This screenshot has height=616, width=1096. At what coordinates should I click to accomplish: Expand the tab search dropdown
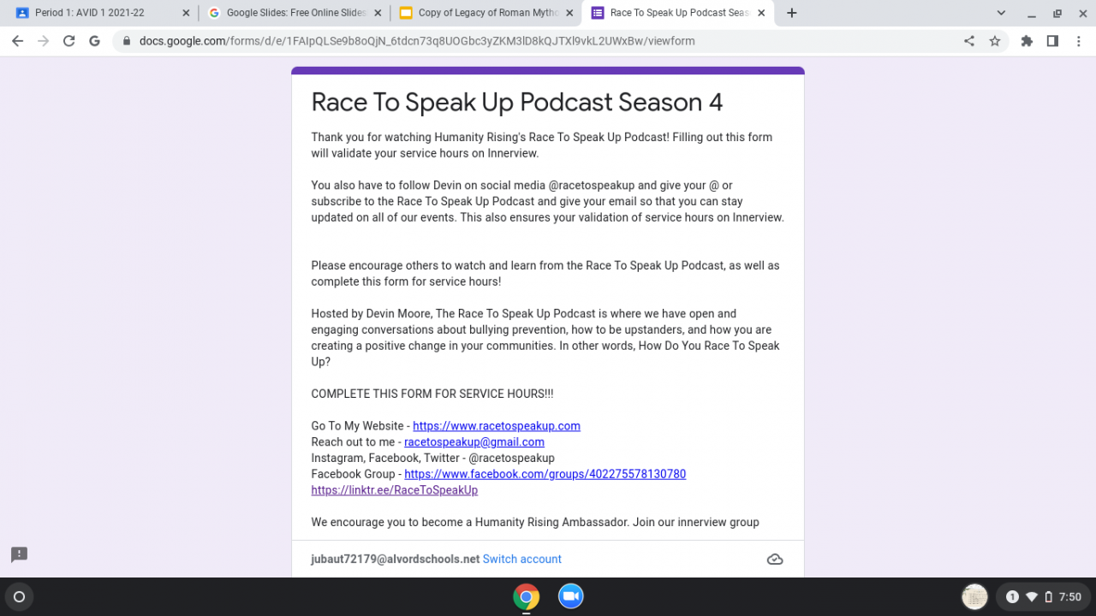pyautogui.click(x=1001, y=13)
